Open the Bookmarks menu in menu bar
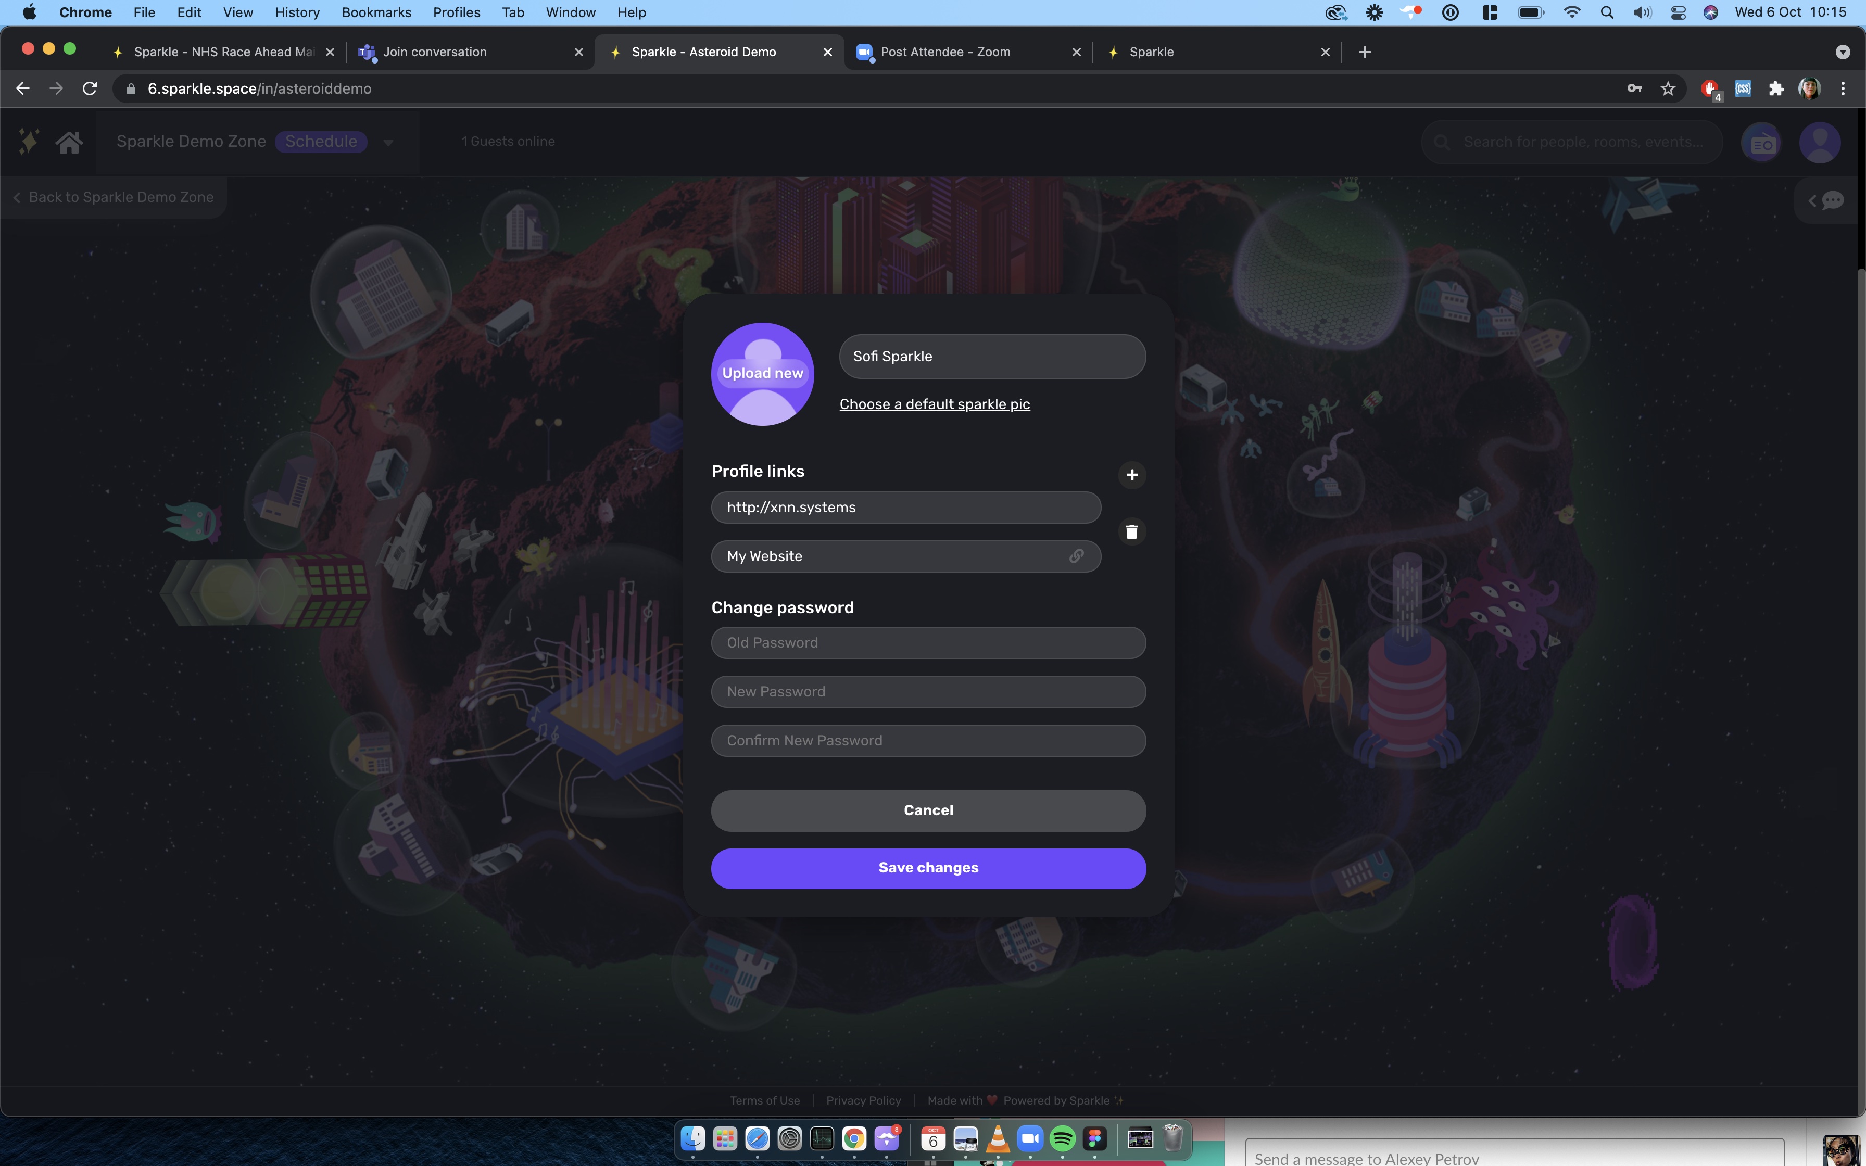The height and width of the screenshot is (1166, 1866). tap(376, 12)
